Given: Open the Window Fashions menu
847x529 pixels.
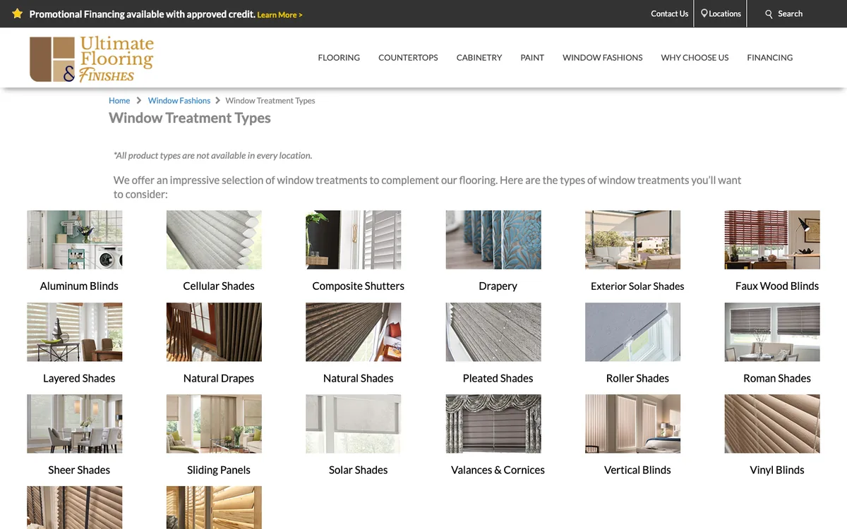Looking at the screenshot, I should tap(603, 58).
